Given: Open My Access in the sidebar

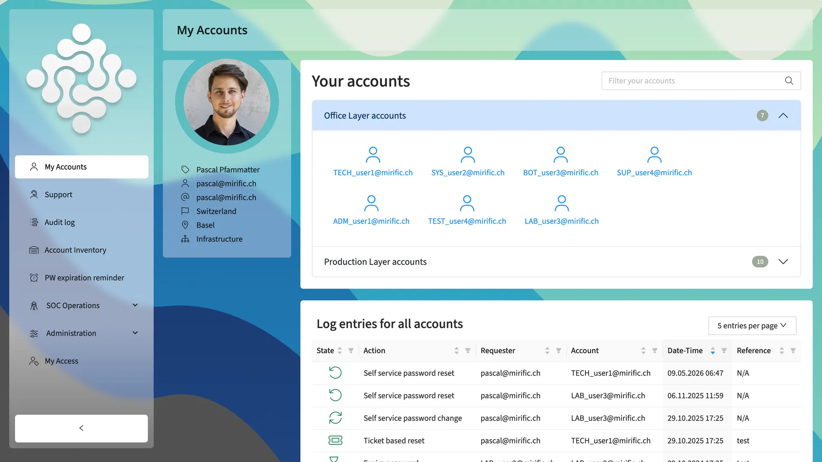Looking at the screenshot, I should click(x=81, y=361).
